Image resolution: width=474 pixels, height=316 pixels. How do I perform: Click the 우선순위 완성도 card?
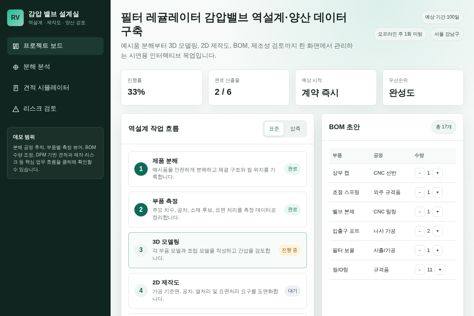tap(423, 88)
